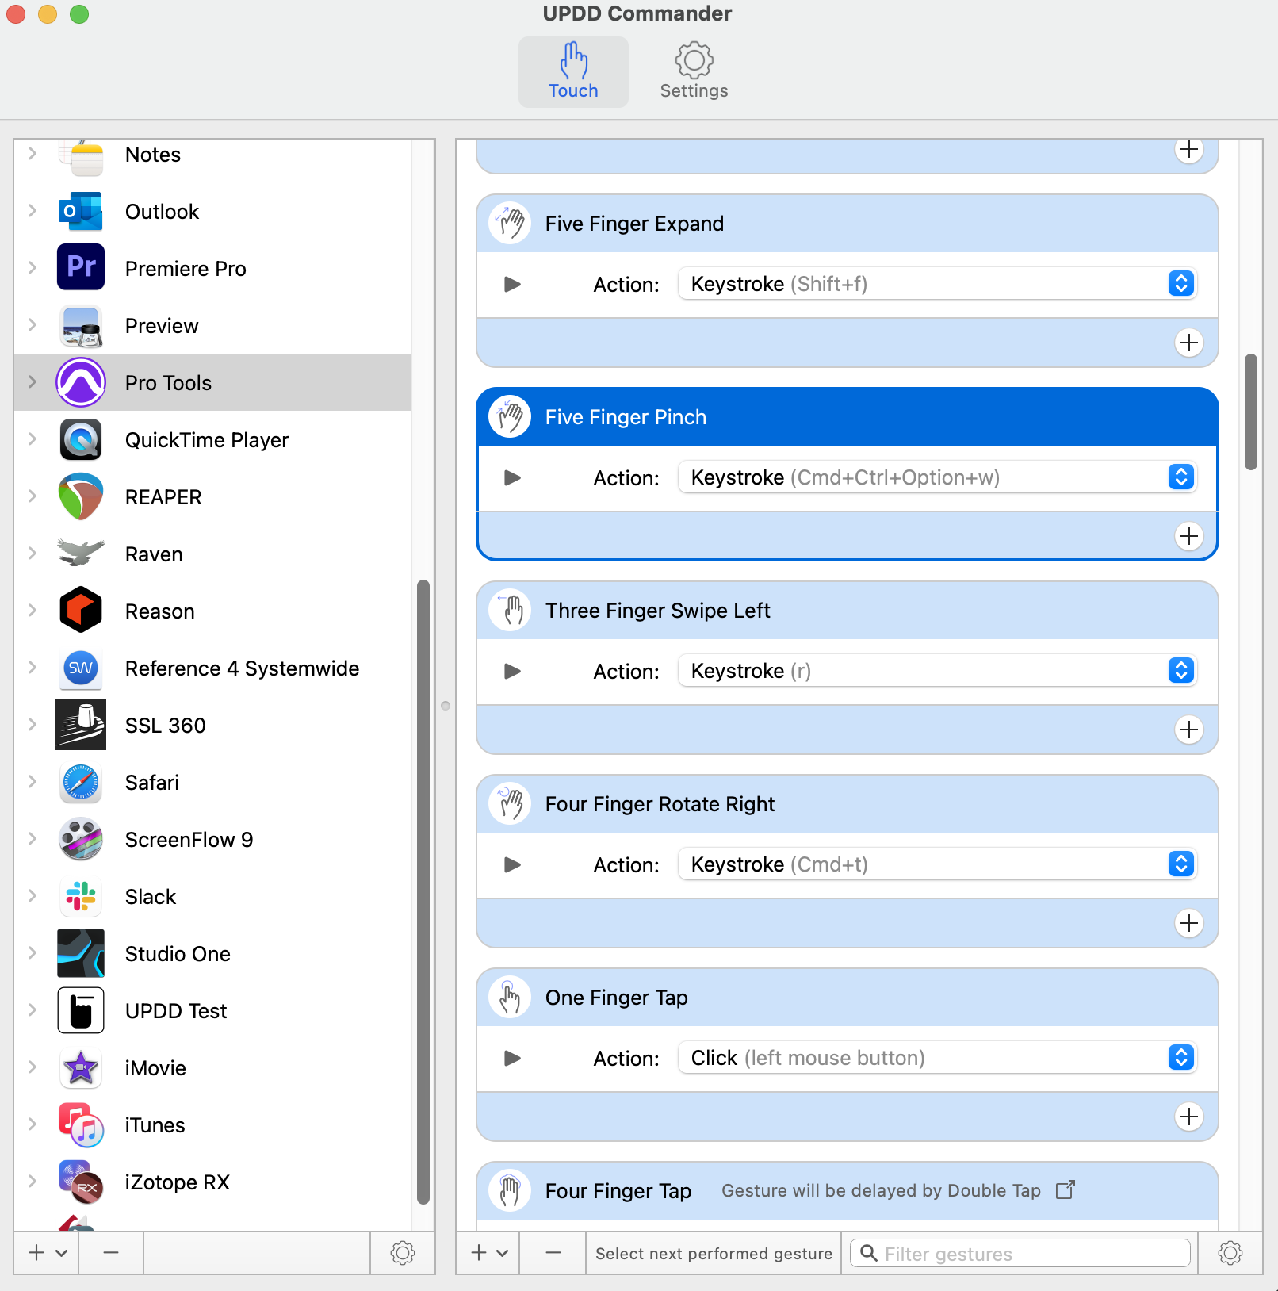Remove the selected gesture with minus
Viewport: 1278px width, 1291px height.
[x=553, y=1253]
